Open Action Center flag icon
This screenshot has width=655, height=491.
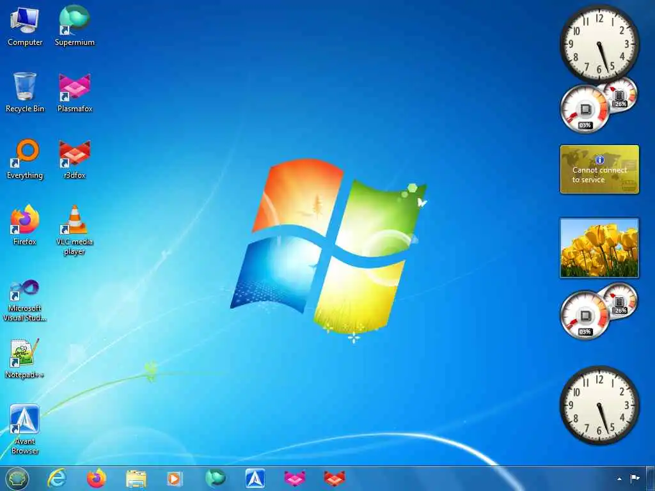tap(635, 478)
